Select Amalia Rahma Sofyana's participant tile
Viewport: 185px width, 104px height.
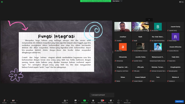(140, 47)
